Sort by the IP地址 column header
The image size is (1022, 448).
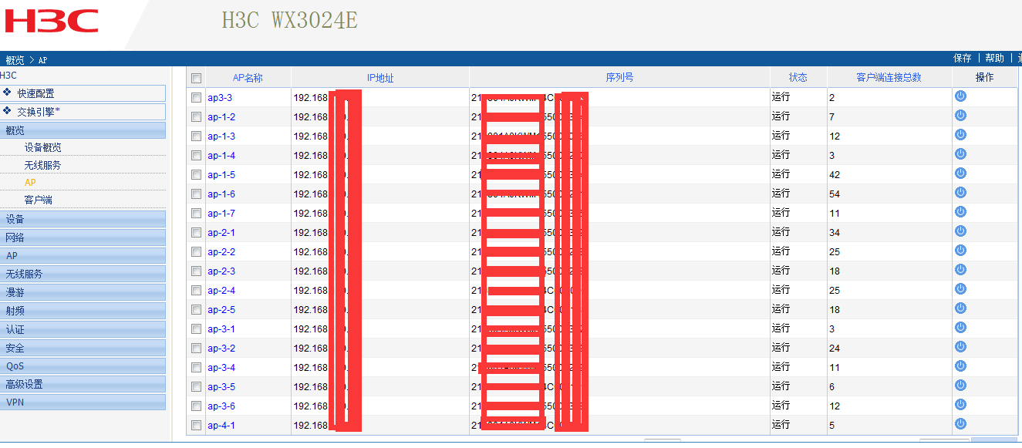(x=379, y=78)
